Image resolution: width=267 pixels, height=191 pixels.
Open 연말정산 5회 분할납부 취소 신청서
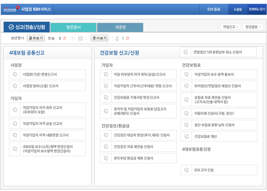pyautogui.click(x=218, y=52)
